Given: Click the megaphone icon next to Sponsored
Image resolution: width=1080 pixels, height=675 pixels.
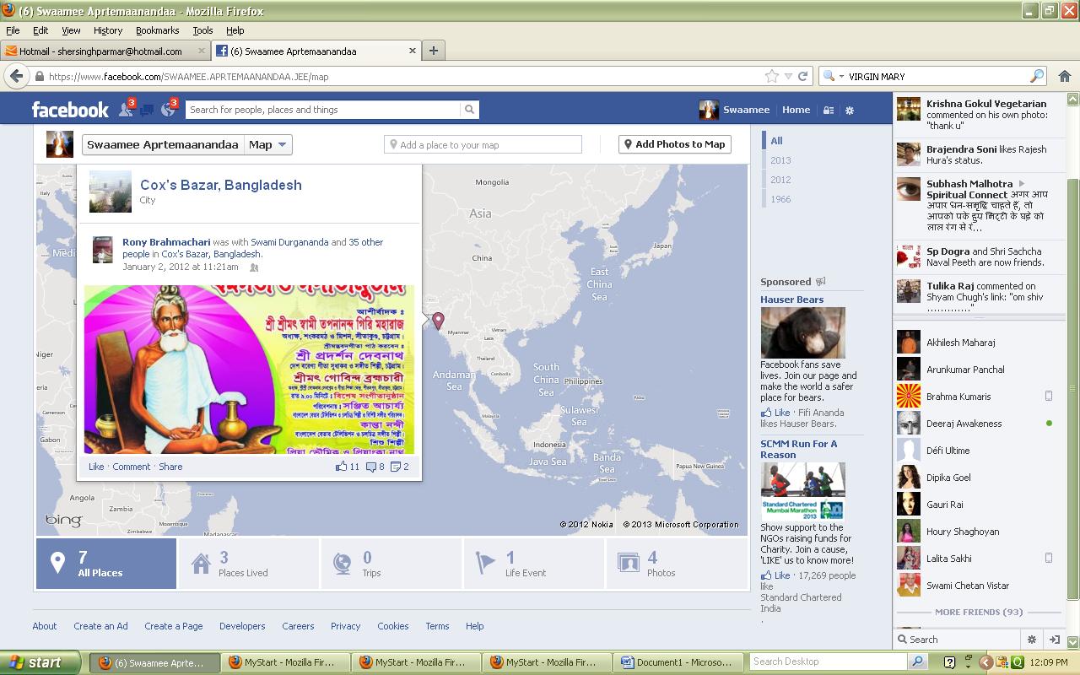Looking at the screenshot, I should [x=820, y=282].
